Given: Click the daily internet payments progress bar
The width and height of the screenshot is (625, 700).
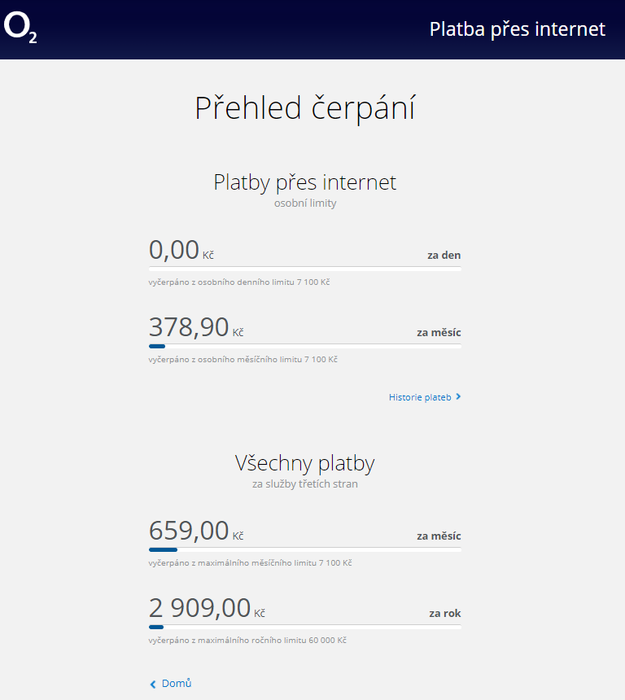Looking at the screenshot, I should click(304, 267).
